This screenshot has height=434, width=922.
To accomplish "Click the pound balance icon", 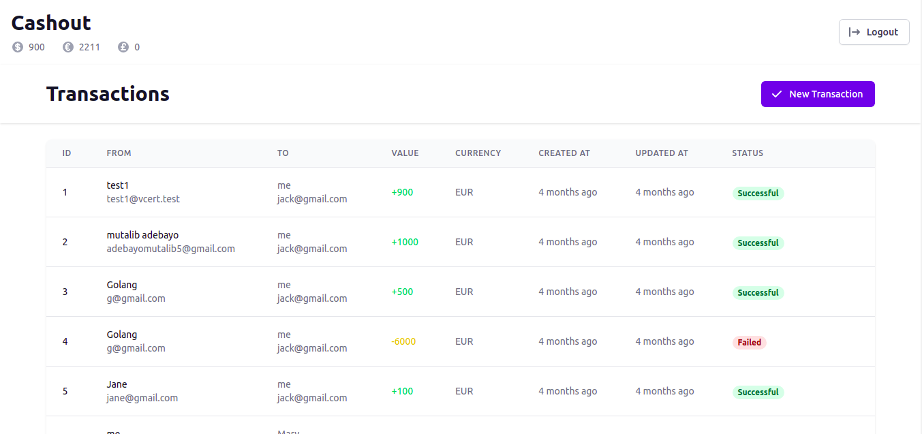I will pos(123,47).
